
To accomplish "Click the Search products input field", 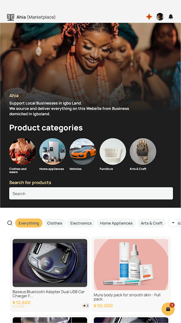I will 91,193.
